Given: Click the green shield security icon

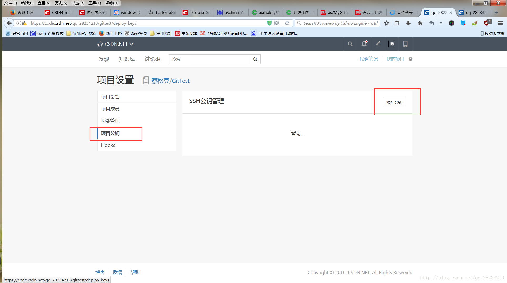Looking at the screenshot, I should pos(269,23).
